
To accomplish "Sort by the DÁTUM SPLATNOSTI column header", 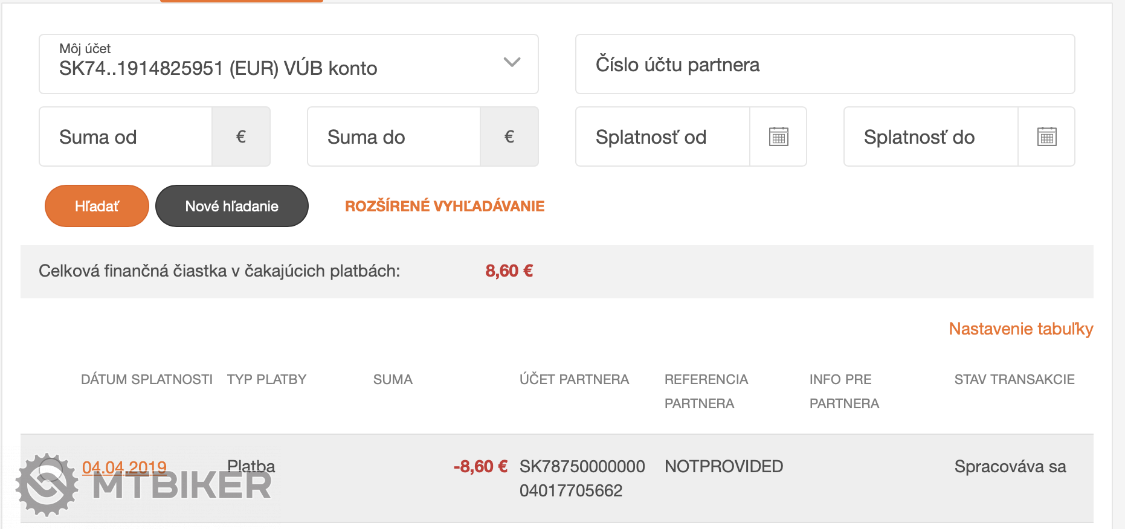I will [147, 379].
